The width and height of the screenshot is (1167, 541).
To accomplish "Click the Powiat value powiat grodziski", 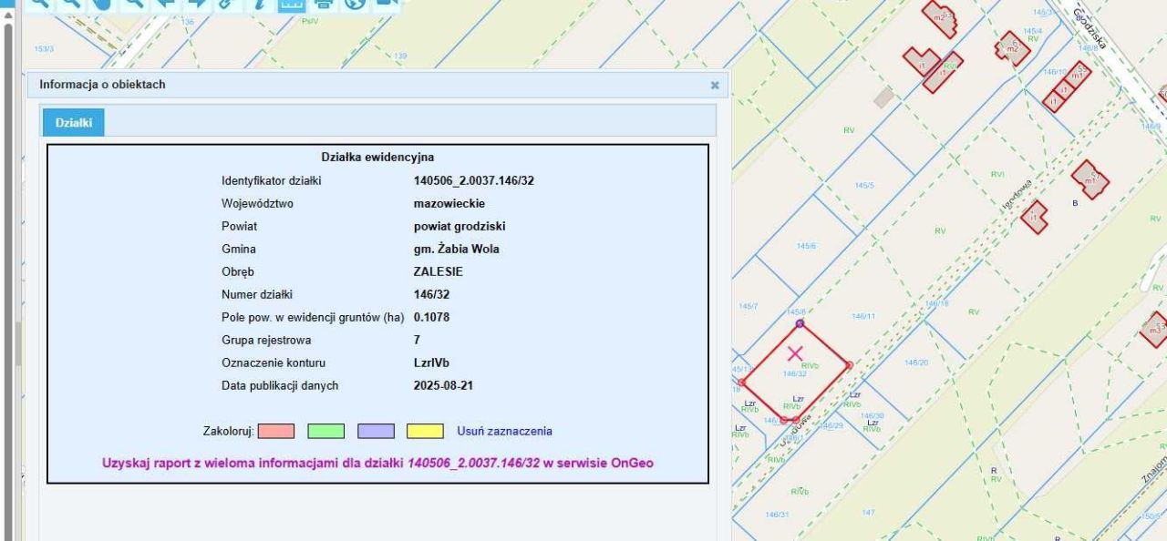I will click(460, 226).
